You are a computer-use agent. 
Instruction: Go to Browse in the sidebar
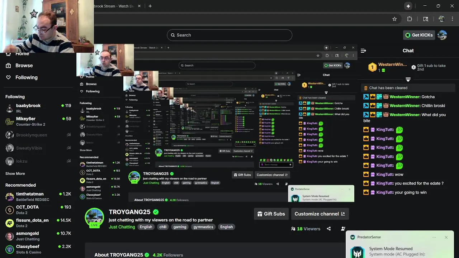pyautogui.click(x=24, y=66)
